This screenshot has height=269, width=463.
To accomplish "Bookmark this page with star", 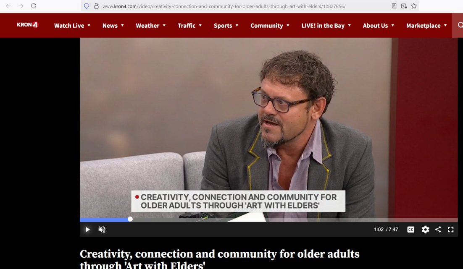I will (414, 6).
